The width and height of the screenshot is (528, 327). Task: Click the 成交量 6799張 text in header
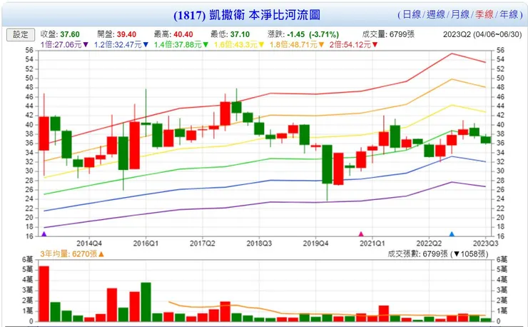(x=388, y=34)
